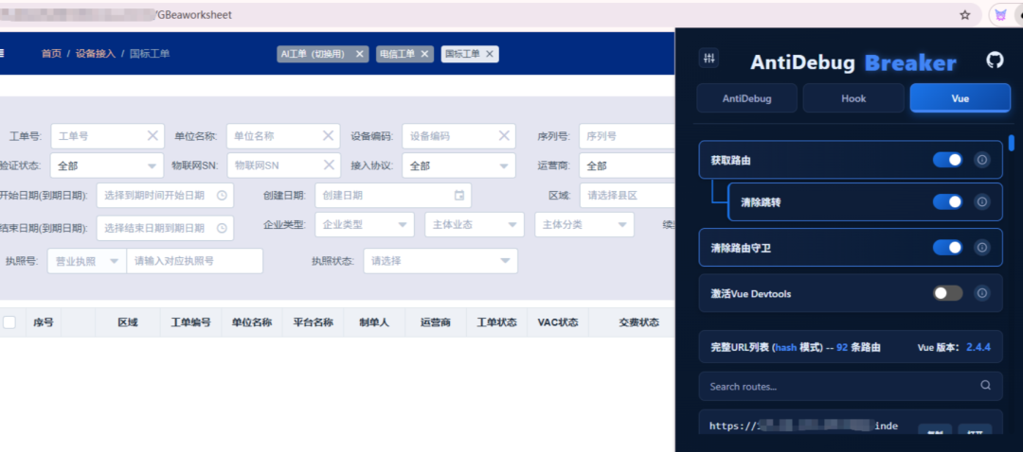Click the 选择结束日期到期日期 date input
Screen dimensions: 1023x452
(165, 228)
